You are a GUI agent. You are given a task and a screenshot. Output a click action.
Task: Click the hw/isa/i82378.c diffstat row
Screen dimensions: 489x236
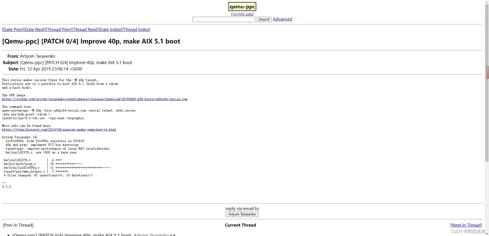pyautogui.click(x=33, y=160)
